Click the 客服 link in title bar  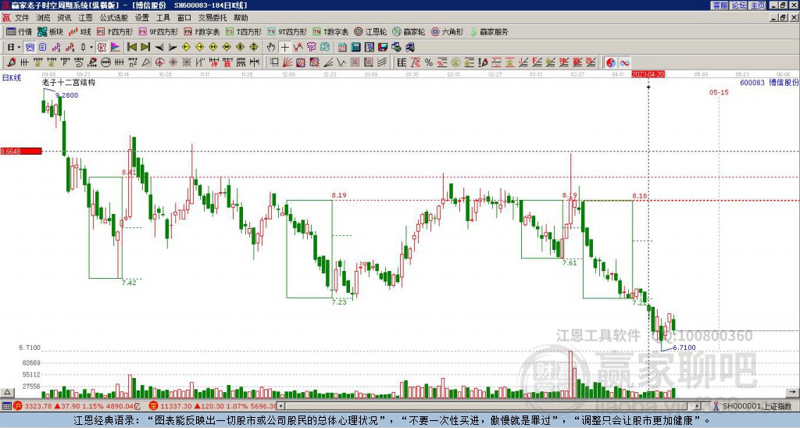tap(720, 5)
